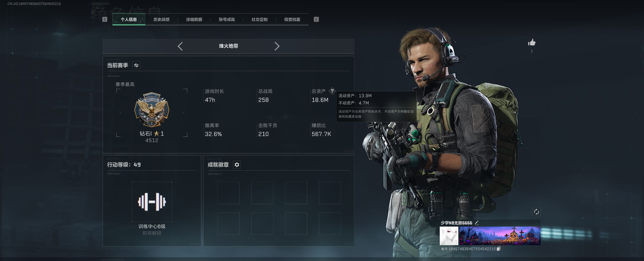This screenshot has width=644, height=261.
Task: Click the pencil icon to edit nickname
Action: [x=476, y=223]
